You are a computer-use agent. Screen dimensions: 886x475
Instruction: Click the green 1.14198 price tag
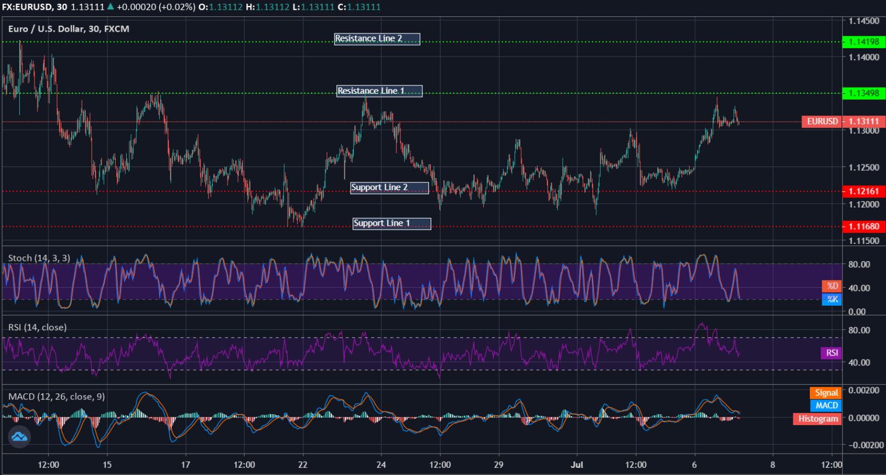click(x=864, y=42)
